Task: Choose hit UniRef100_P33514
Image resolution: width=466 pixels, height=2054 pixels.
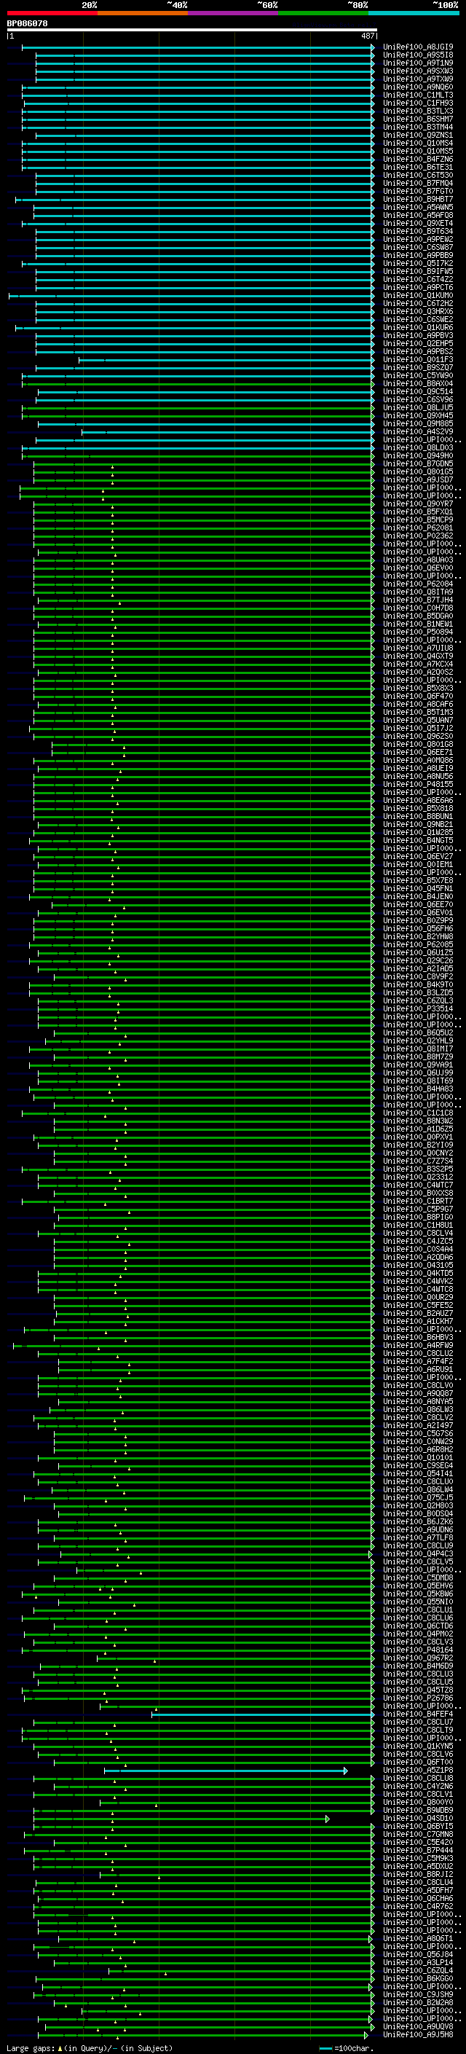Action: pyautogui.click(x=418, y=1008)
